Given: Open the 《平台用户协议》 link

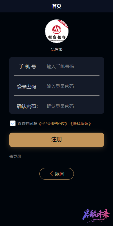Looking at the screenshot, I should (53, 124).
